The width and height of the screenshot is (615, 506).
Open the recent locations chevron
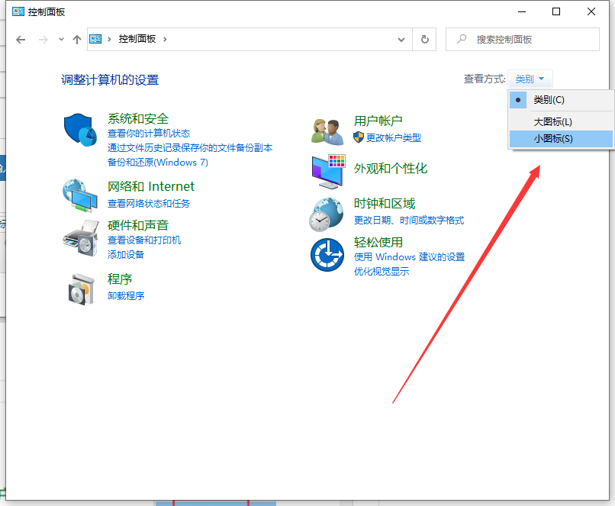tap(61, 40)
